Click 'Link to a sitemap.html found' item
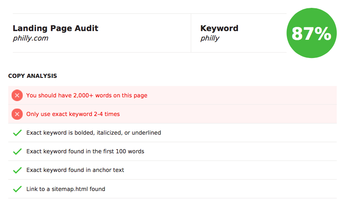Viewport: 360px width, 208px height. tap(66, 189)
